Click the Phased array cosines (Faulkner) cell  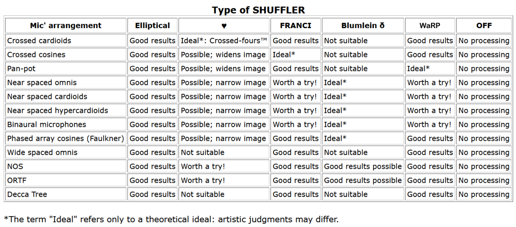(x=66, y=138)
